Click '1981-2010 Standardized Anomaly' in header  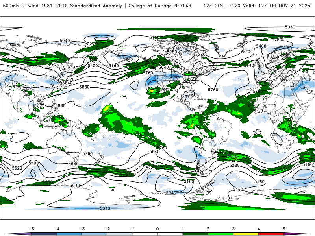click(x=82, y=6)
